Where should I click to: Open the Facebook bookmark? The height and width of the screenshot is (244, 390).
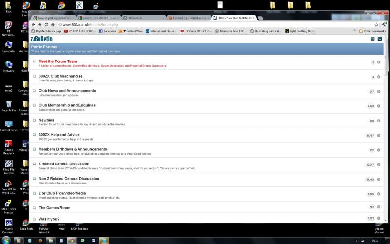coord(108,31)
